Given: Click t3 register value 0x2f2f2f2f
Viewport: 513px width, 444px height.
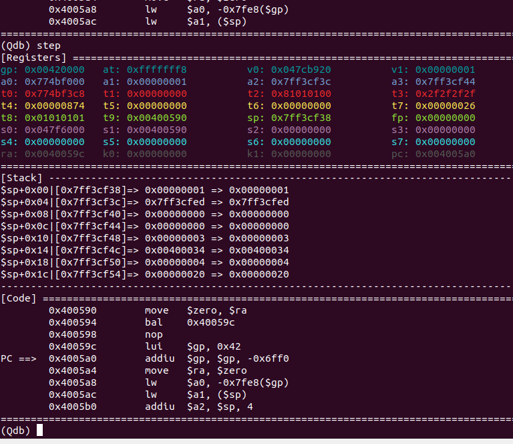Looking at the screenshot, I should tap(446, 94).
